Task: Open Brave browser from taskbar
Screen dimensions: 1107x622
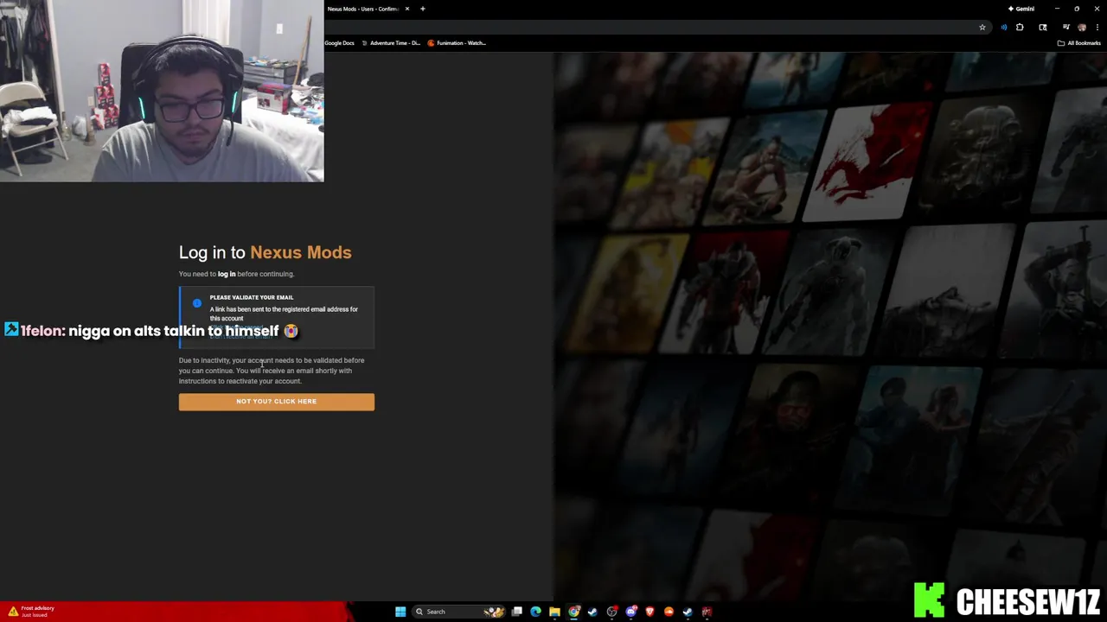Action: click(649, 612)
